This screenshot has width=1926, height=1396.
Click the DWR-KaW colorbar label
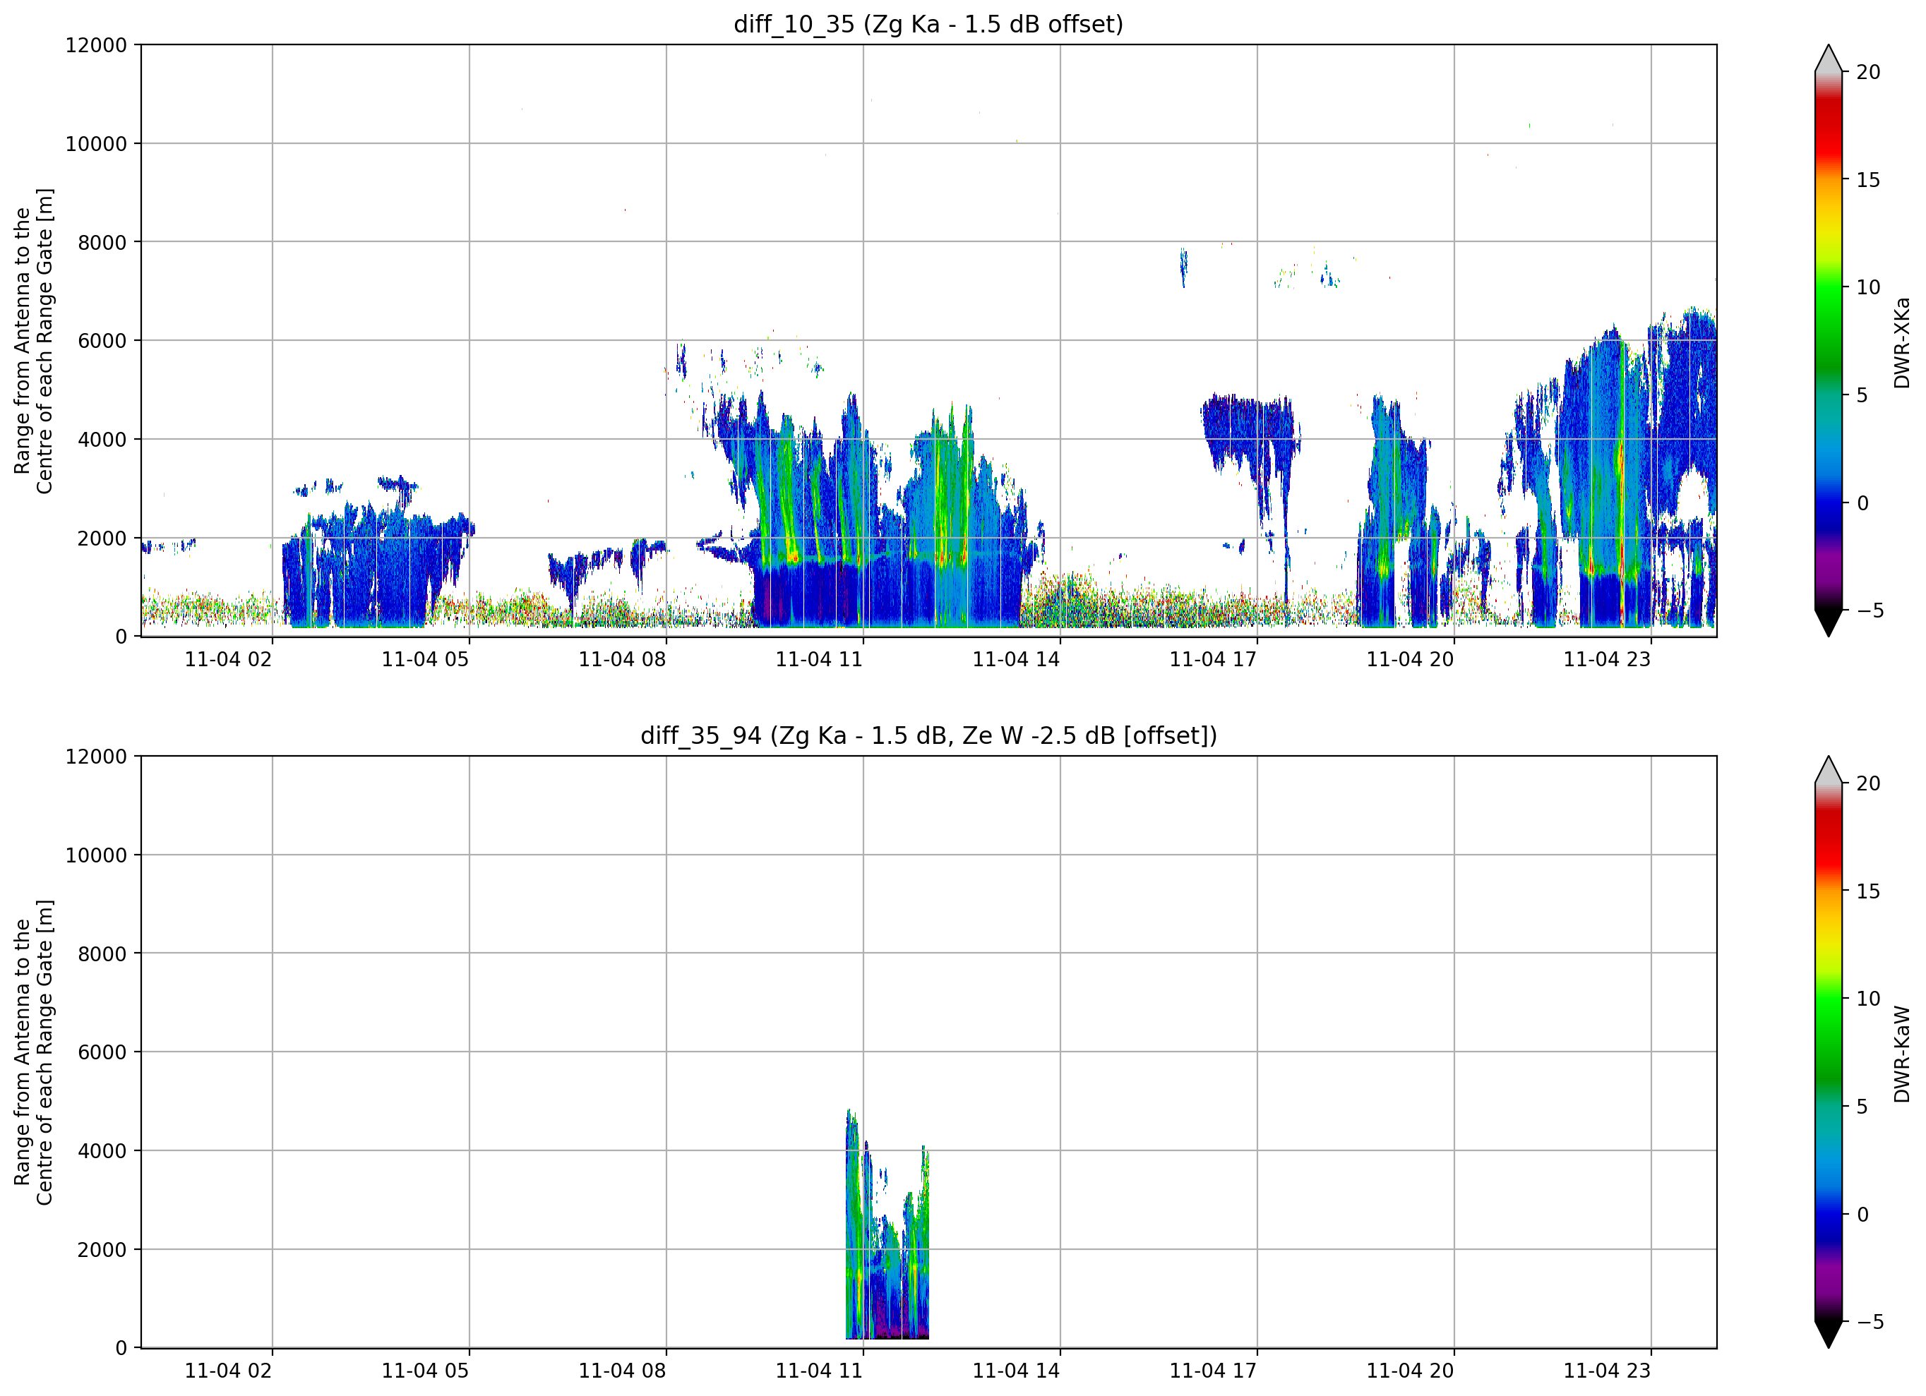(1901, 1054)
